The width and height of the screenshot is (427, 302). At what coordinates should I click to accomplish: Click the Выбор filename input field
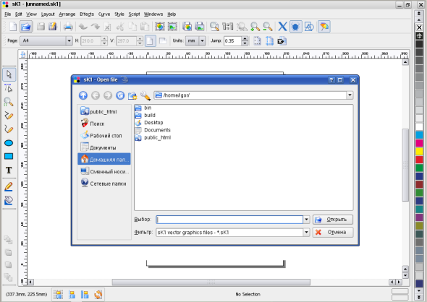[x=229, y=220]
